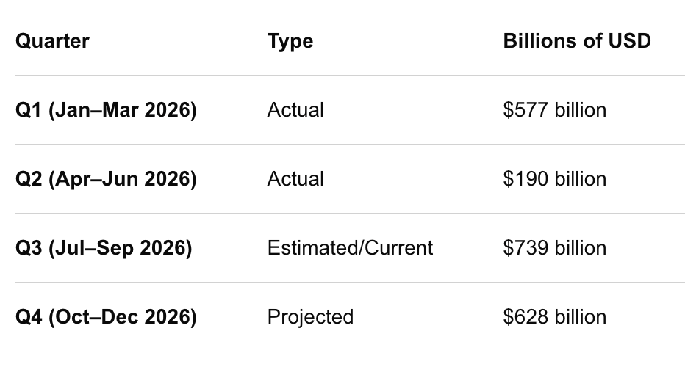
Task: Select the Q1 (Jan–Mar 2026) row label
Action: coord(106,110)
